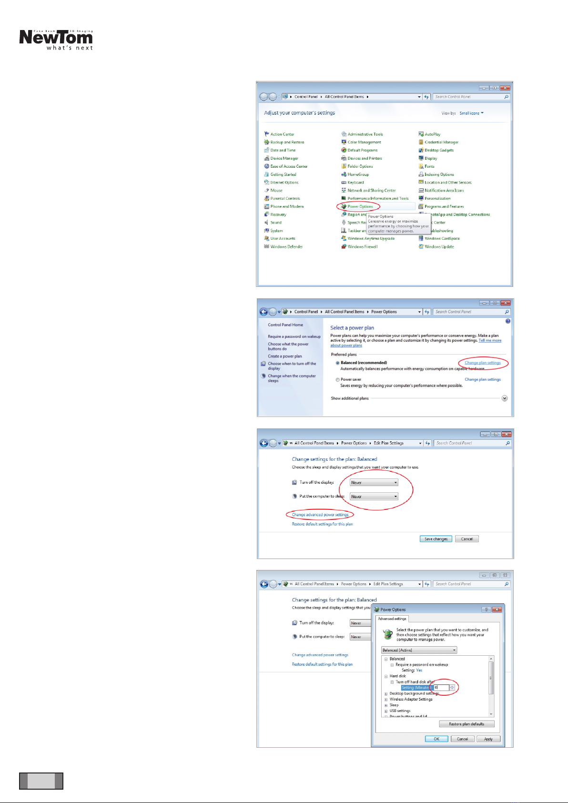
Task: Open the Ease of Access Center item
Action: pyautogui.click(x=289, y=166)
